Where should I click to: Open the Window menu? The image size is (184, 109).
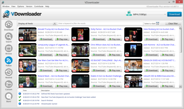(6, 6)
